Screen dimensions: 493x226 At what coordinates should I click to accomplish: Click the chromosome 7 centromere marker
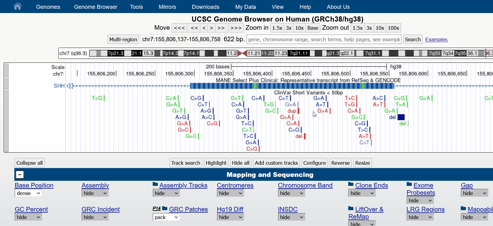[242, 53]
